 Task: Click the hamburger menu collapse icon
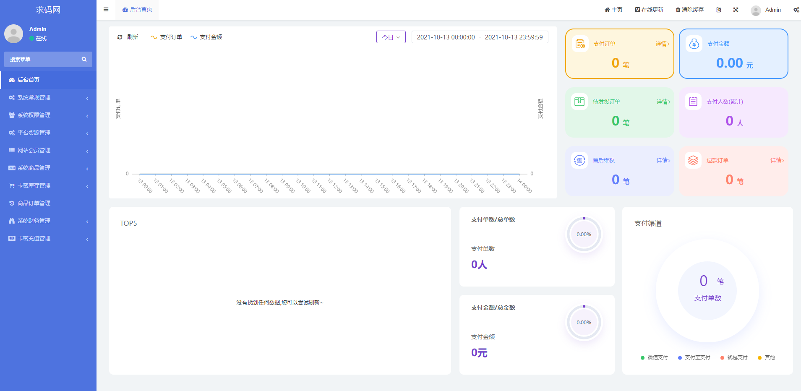tap(106, 10)
